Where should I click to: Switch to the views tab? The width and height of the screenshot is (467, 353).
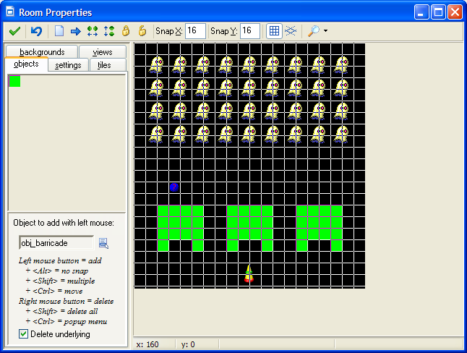(x=102, y=52)
